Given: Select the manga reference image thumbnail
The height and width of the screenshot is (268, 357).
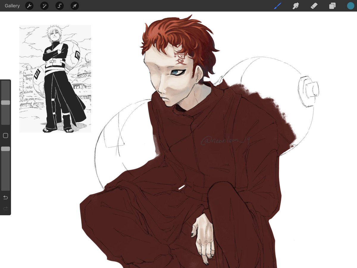Looking at the screenshot, I should coord(55,79).
